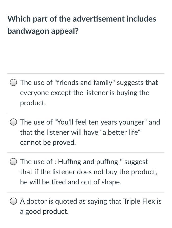The height and width of the screenshot is (228, 172).
Task: Click the question heading "Which part of the advertisement"
Action: click(82, 19)
